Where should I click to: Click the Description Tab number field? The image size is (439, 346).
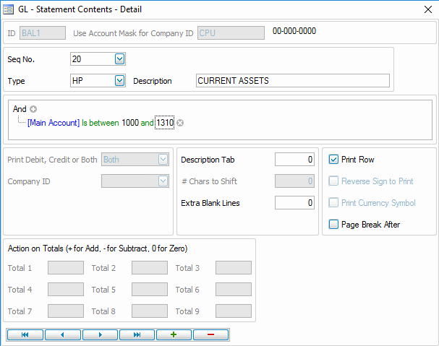pos(294,160)
